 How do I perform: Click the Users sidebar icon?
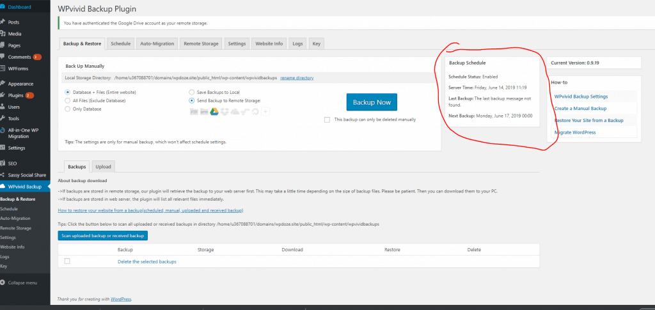[x=3, y=107]
